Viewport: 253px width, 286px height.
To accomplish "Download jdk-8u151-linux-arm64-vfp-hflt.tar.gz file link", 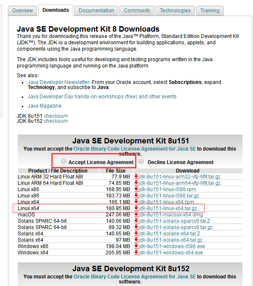I will tap(179, 183).
